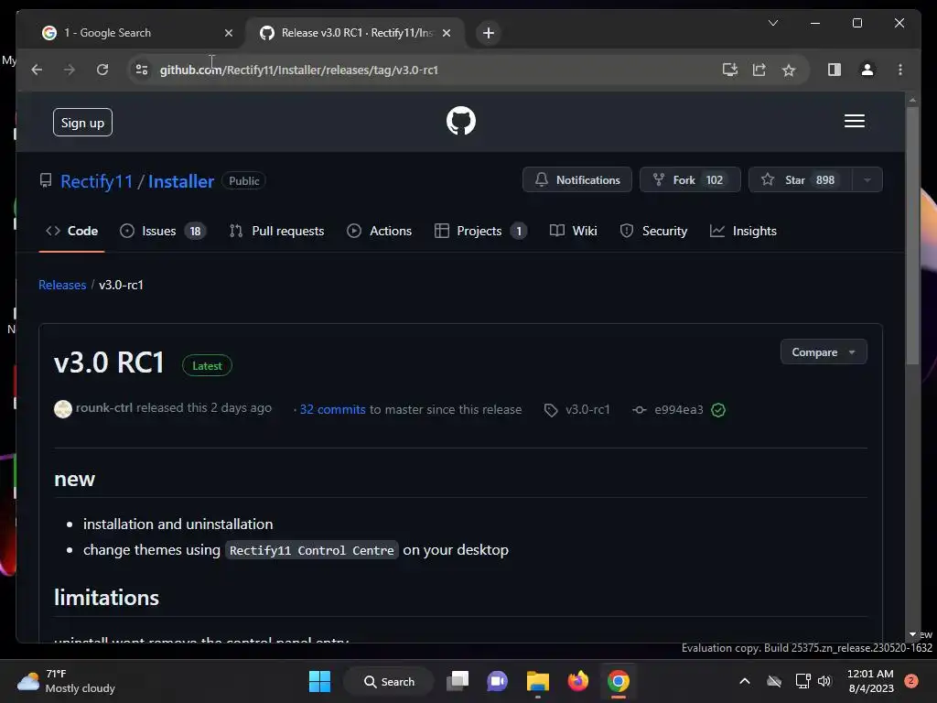The height and width of the screenshot is (703, 937).
Task: Open the Rectify11 owner link
Action: [96, 181]
